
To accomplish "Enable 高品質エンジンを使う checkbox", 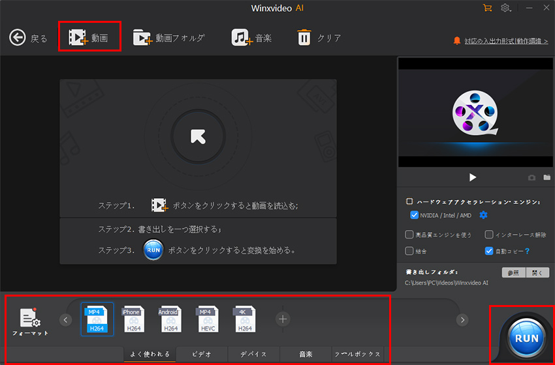I will point(409,234).
